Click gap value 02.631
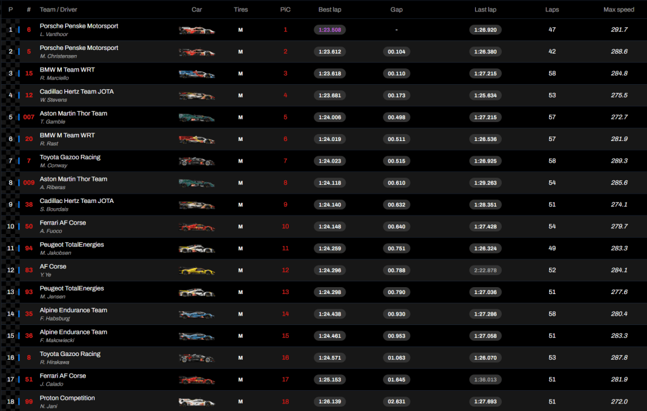The width and height of the screenshot is (647, 411). [x=397, y=402]
